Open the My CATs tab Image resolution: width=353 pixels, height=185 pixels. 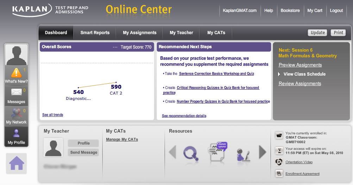(x=216, y=33)
